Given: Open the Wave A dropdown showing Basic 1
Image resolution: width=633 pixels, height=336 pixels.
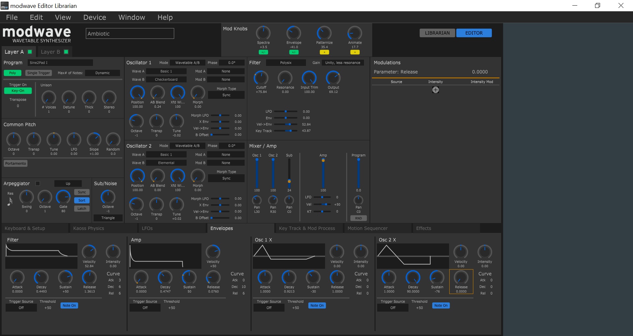Looking at the screenshot, I should point(166,71).
